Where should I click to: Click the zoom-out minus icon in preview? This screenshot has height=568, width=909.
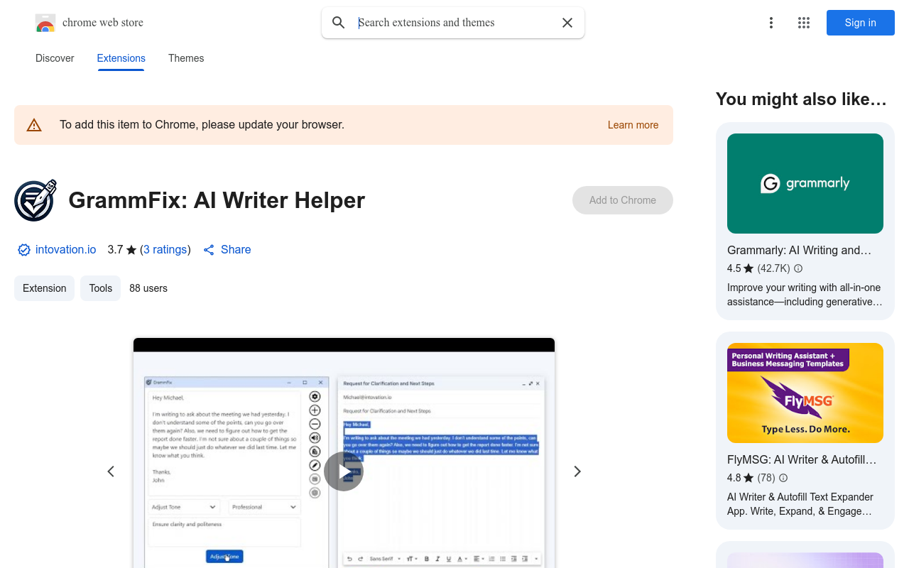coord(315,424)
